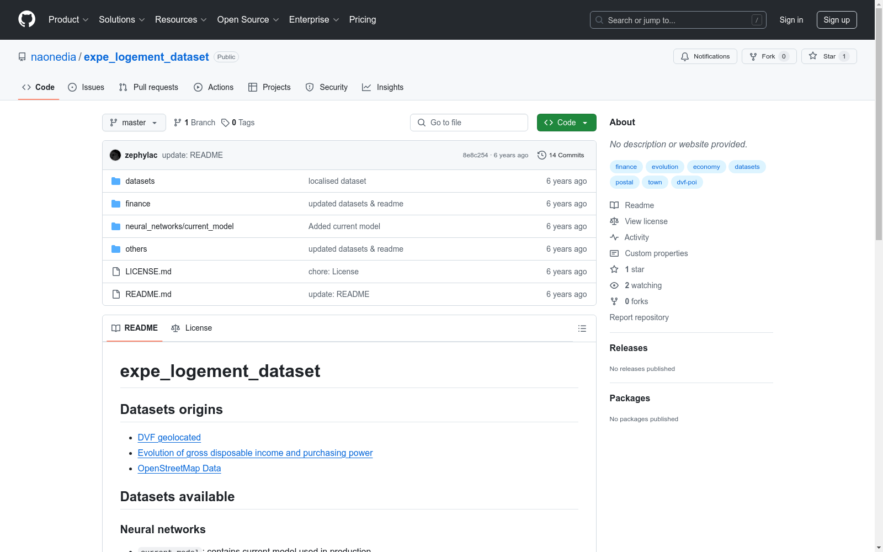Switch to the Pull requests tab
883x552 pixels.
point(148,87)
